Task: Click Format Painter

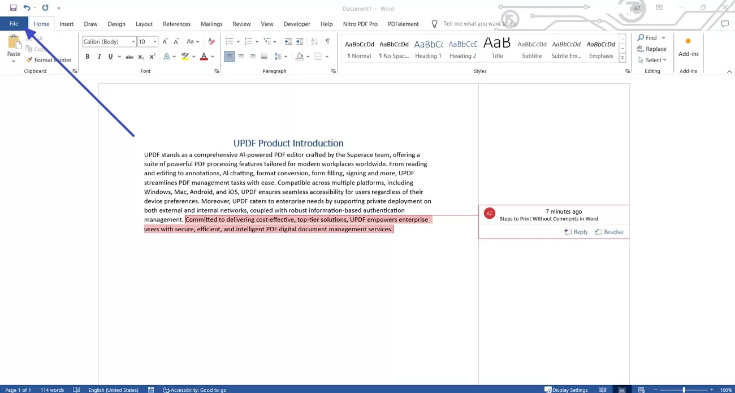Action: pos(49,60)
